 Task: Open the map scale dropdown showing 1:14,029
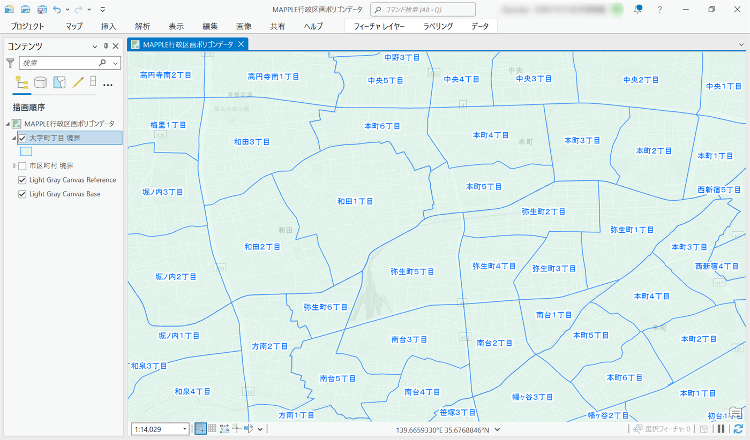pos(185,429)
